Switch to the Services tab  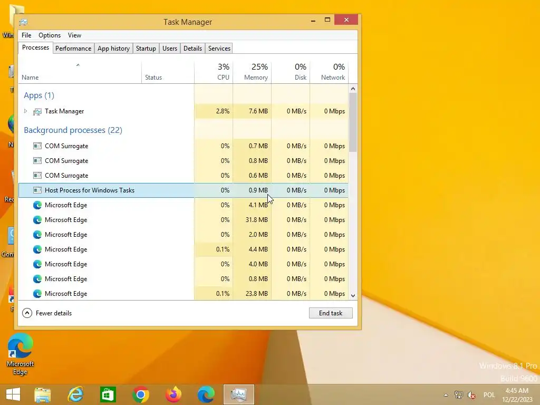tap(219, 49)
